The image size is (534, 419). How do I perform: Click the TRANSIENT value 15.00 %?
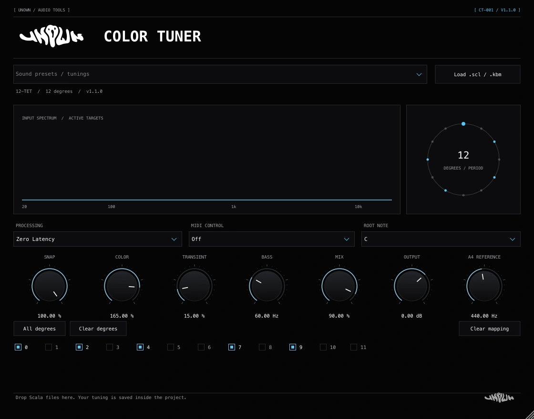click(195, 316)
